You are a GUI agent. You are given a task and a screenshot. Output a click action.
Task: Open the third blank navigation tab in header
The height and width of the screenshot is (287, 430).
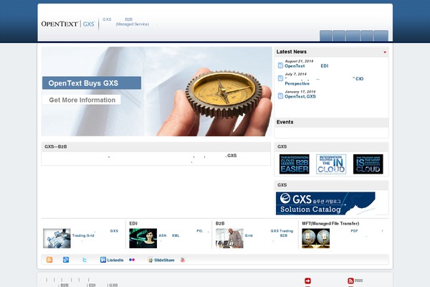pyautogui.click(x=353, y=36)
